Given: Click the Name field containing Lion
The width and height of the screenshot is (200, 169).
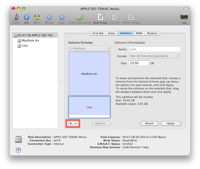Looking at the screenshot, I should 155,49.
